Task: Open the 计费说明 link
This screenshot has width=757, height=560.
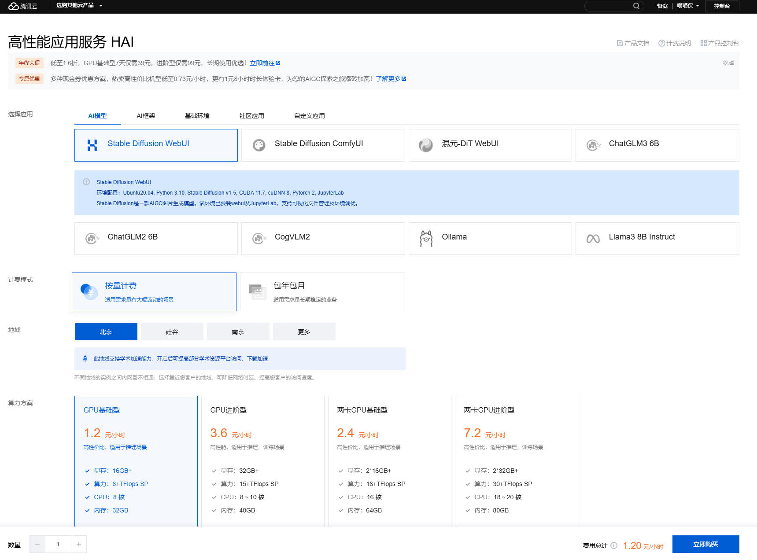Action: point(675,43)
